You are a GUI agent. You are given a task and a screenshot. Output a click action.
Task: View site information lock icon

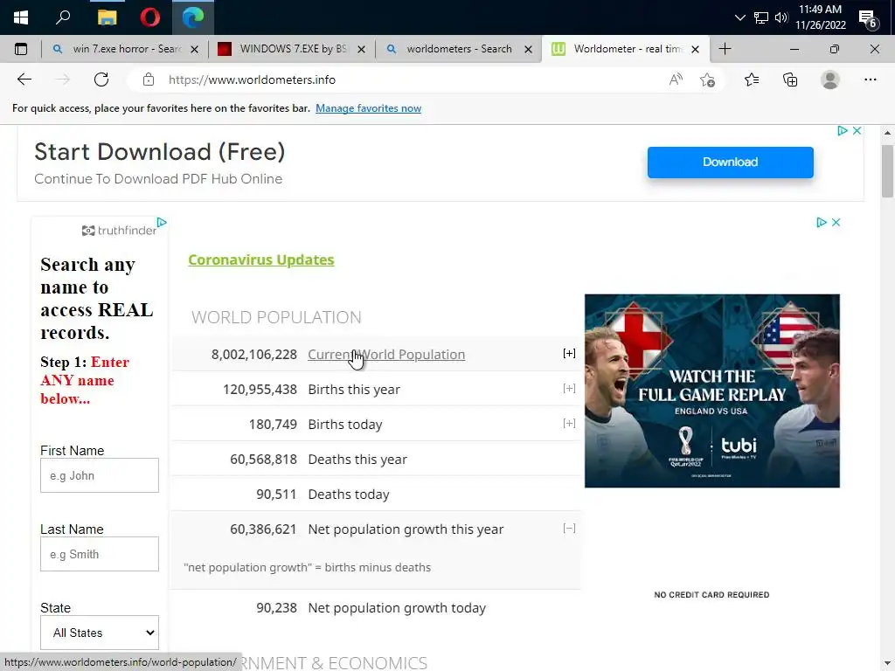coord(149,80)
